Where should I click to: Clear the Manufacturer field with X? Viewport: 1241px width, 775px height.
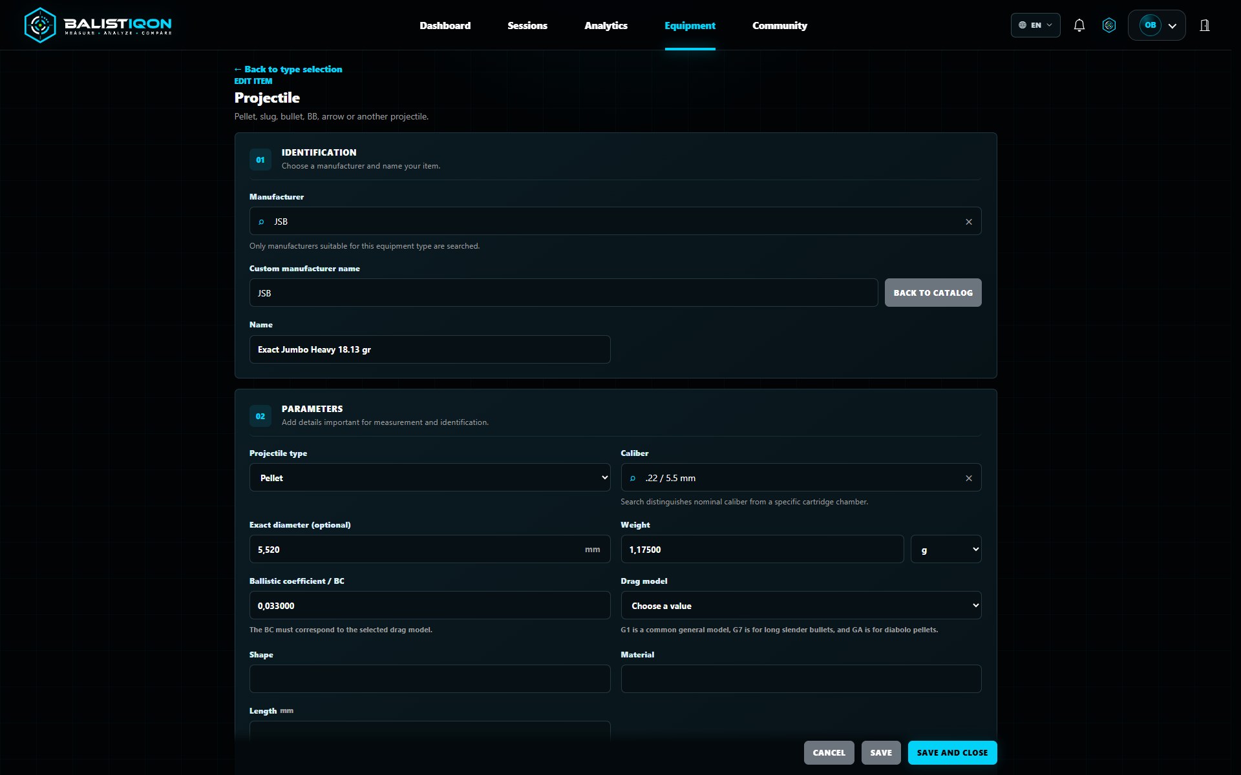[x=969, y=222]
